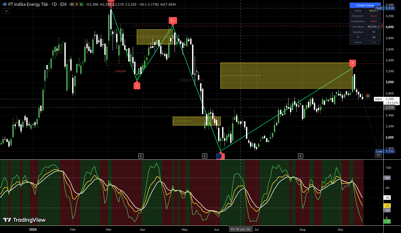Click the earnings E marker near April
Image resolution: width=401 pixels, height=233 pixels.
tap(141, 156)
